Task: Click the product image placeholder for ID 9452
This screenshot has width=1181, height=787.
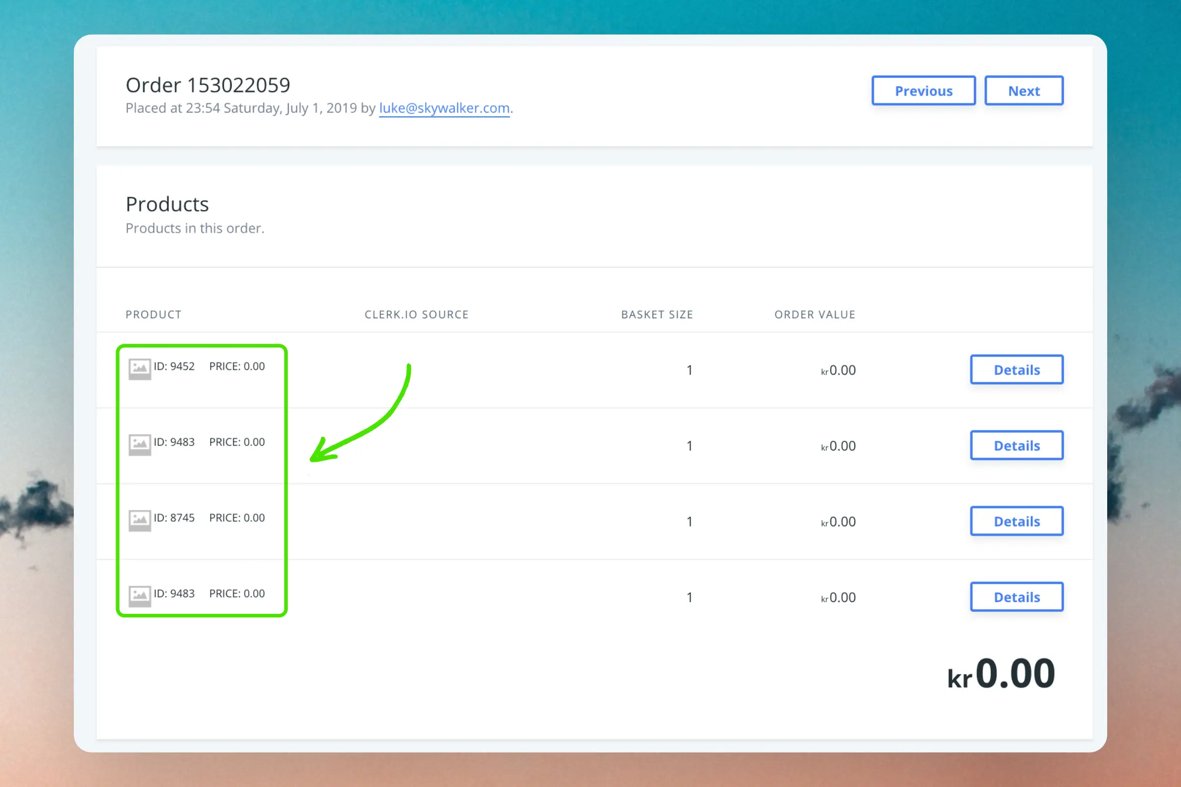Action: point(140,369)
